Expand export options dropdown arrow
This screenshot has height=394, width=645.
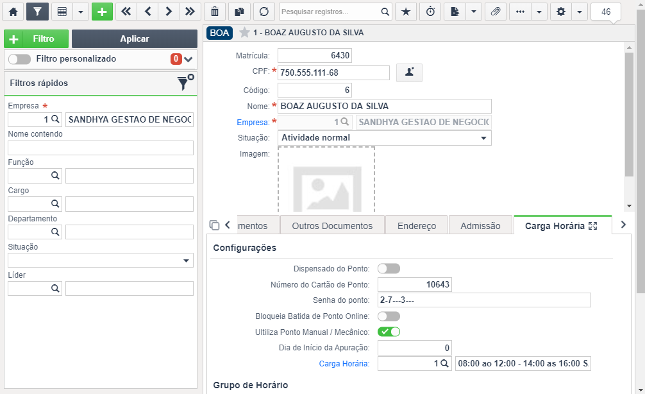coord(473,12)
